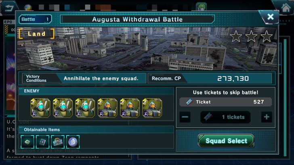The image size is (294, 165).
Task: Click the third empty star rating
Action: (267, 36)
